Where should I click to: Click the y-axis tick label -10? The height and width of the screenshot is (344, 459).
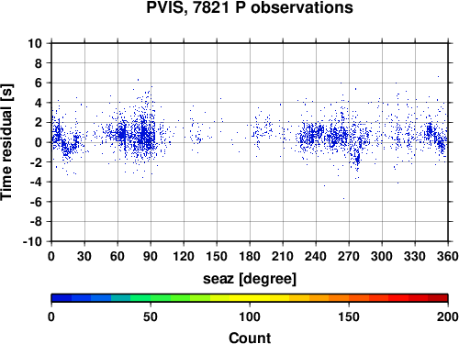(32, 241)
